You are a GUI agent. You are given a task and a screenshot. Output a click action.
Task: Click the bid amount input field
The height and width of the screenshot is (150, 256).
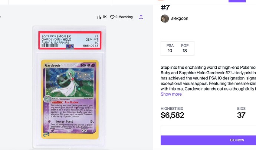(209, 130)
